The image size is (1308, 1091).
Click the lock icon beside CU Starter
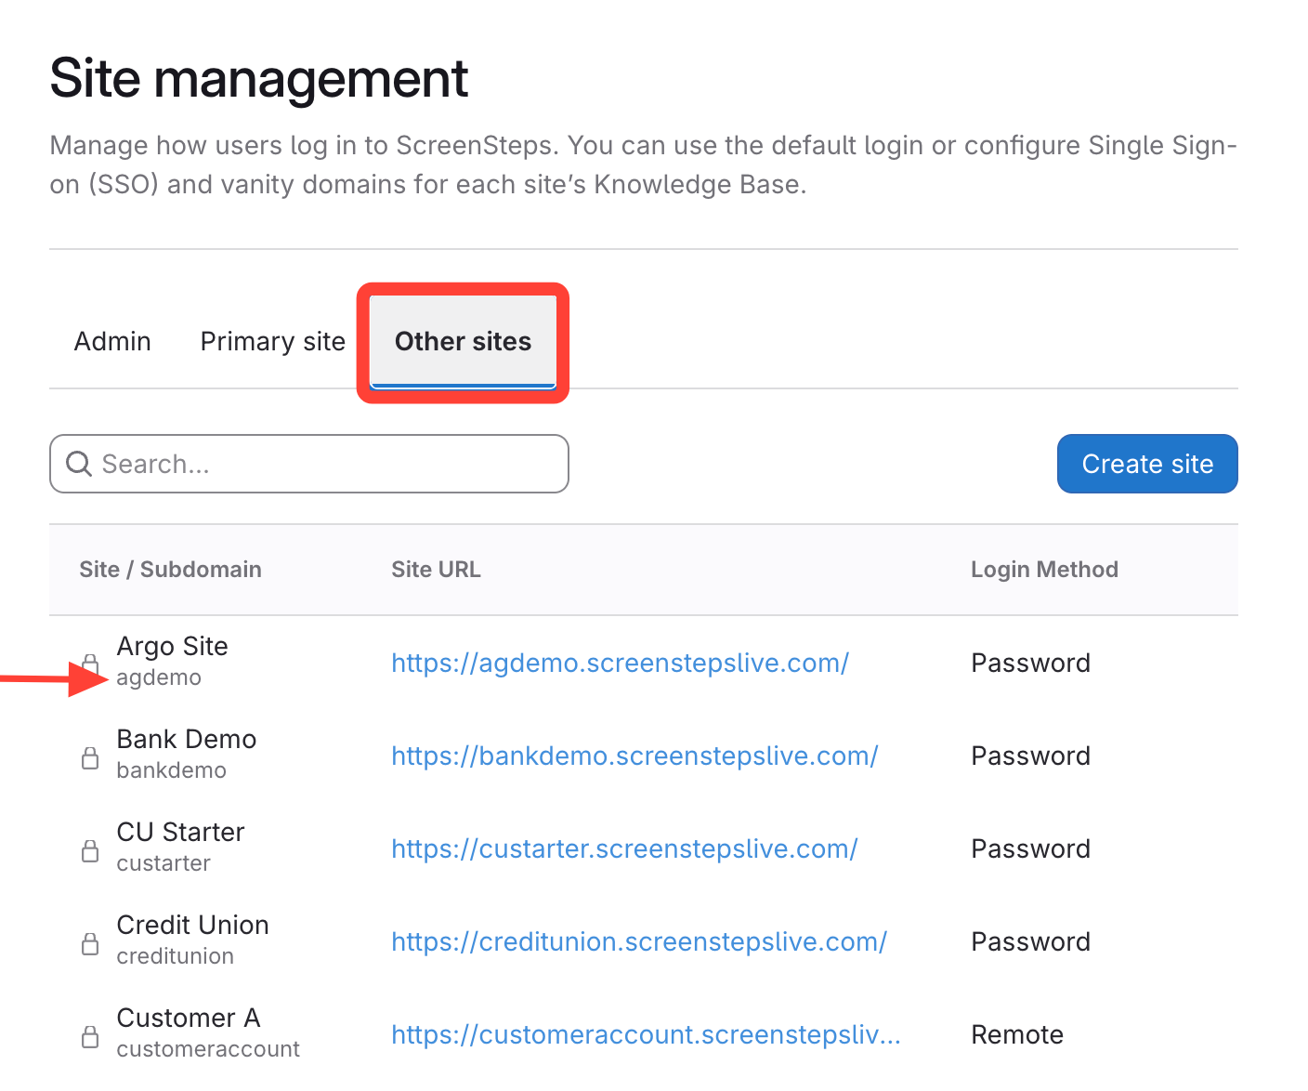[90, 850]
